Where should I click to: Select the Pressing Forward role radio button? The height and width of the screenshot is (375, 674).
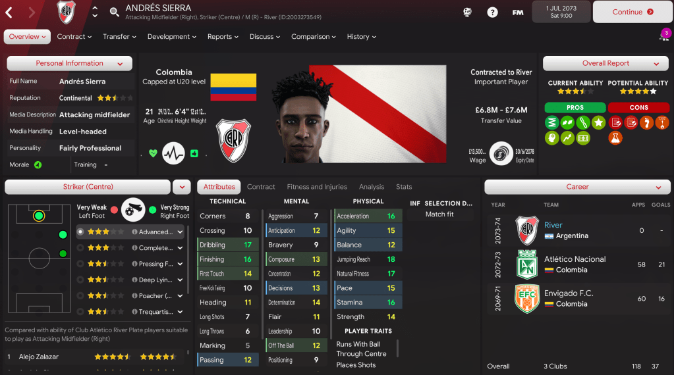click(x=80, y=264)
